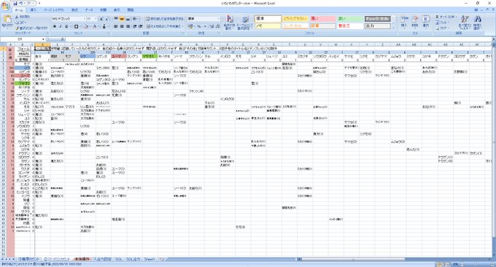The height and width of the screenshot is (267, 496).
Task: Click the Decrease Decimal icon
Action: pyautogui.click(x=217, y=26)
